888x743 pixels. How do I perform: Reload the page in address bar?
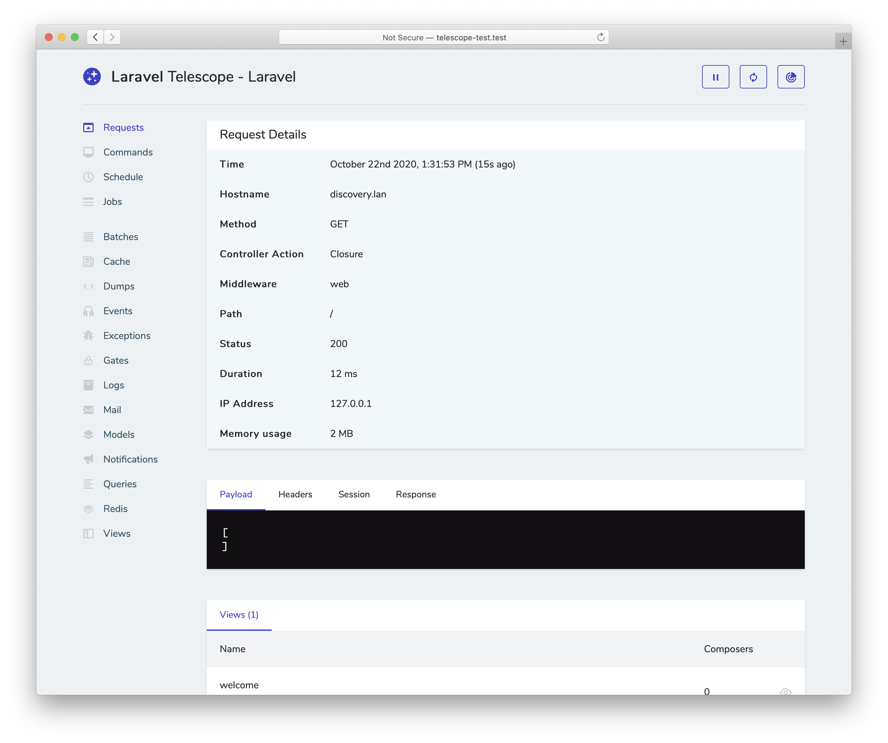pos(600,37)
